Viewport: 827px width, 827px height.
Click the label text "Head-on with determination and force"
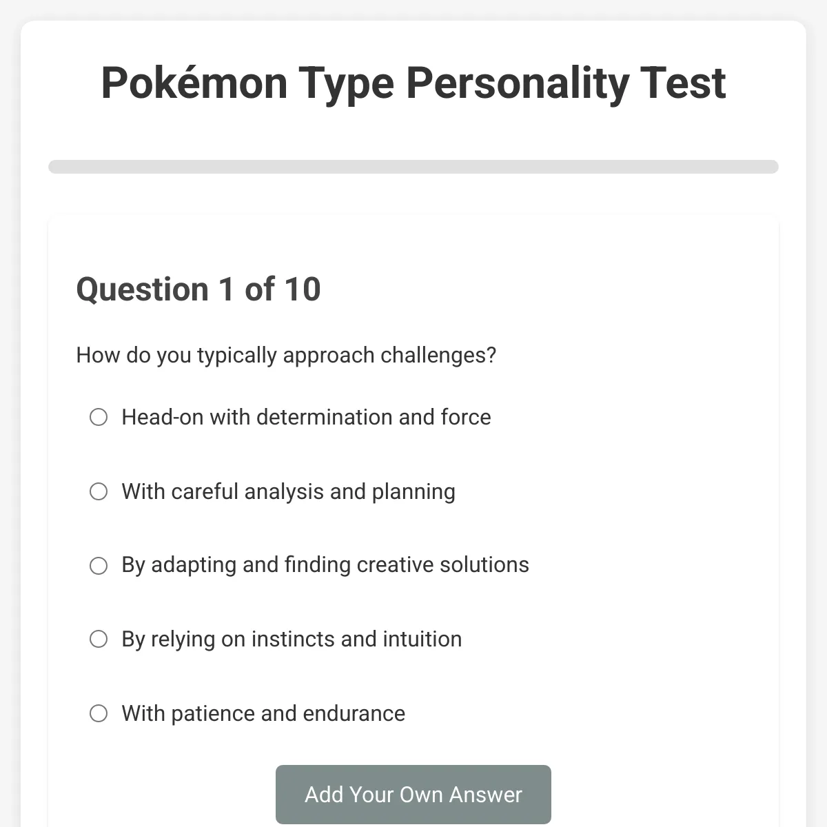tap(306, 418)
